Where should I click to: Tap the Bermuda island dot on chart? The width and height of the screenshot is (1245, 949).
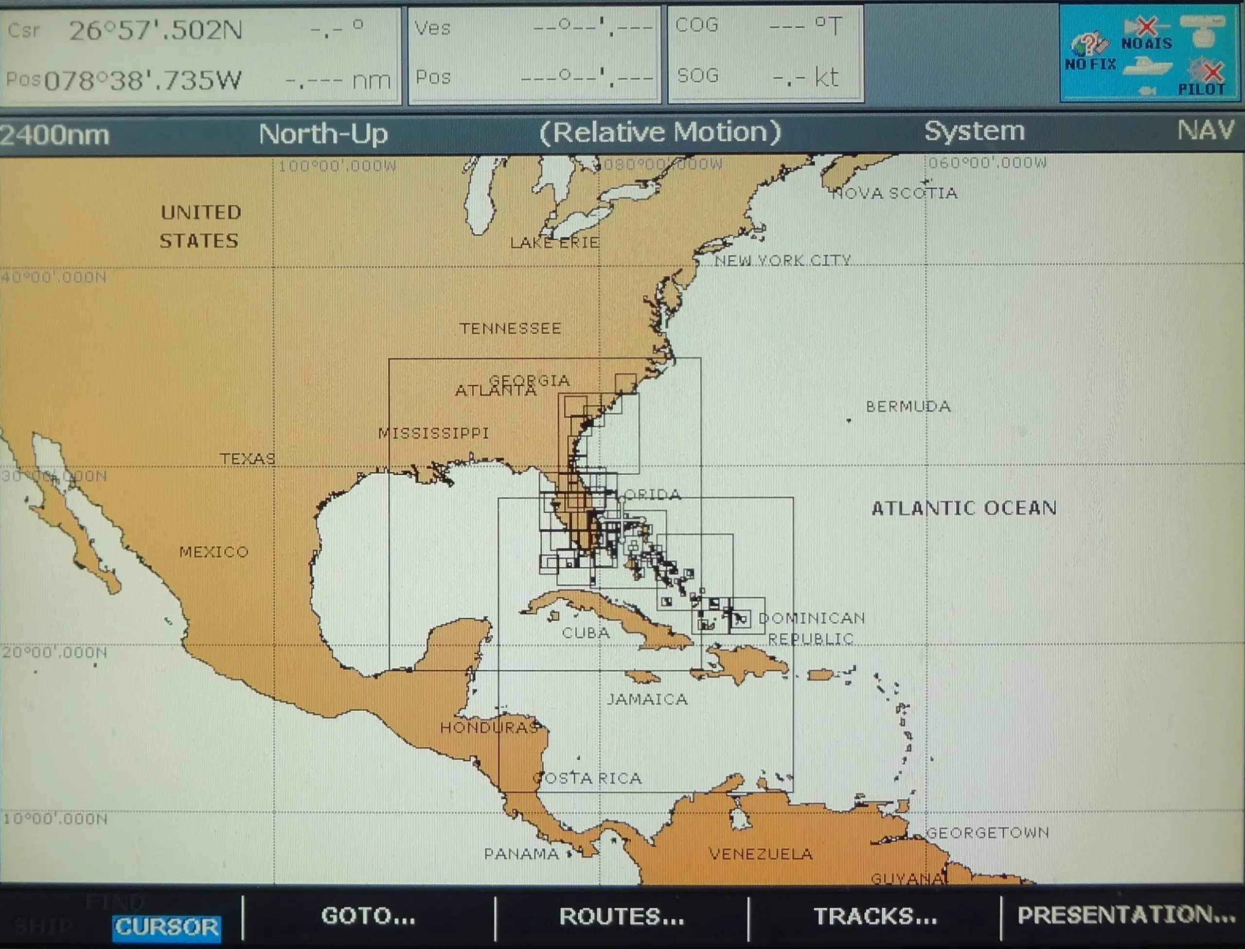click(849, 420)
